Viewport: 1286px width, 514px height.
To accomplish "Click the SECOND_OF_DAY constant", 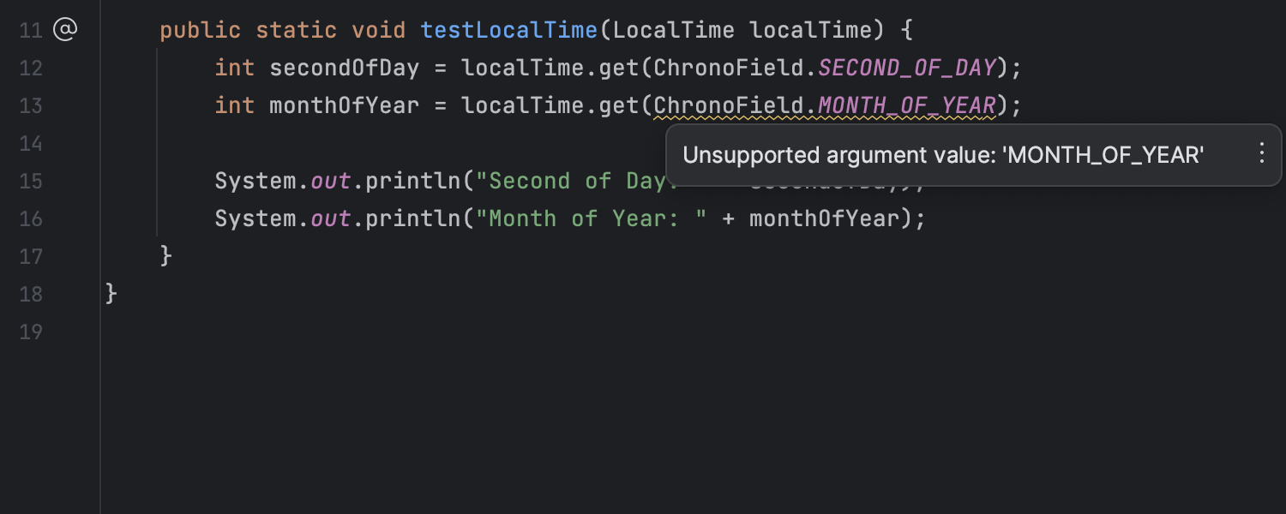I will point(907,68).
